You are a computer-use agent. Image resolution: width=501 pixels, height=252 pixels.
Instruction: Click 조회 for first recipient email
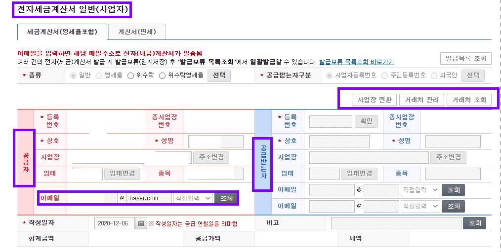[453, 190]
